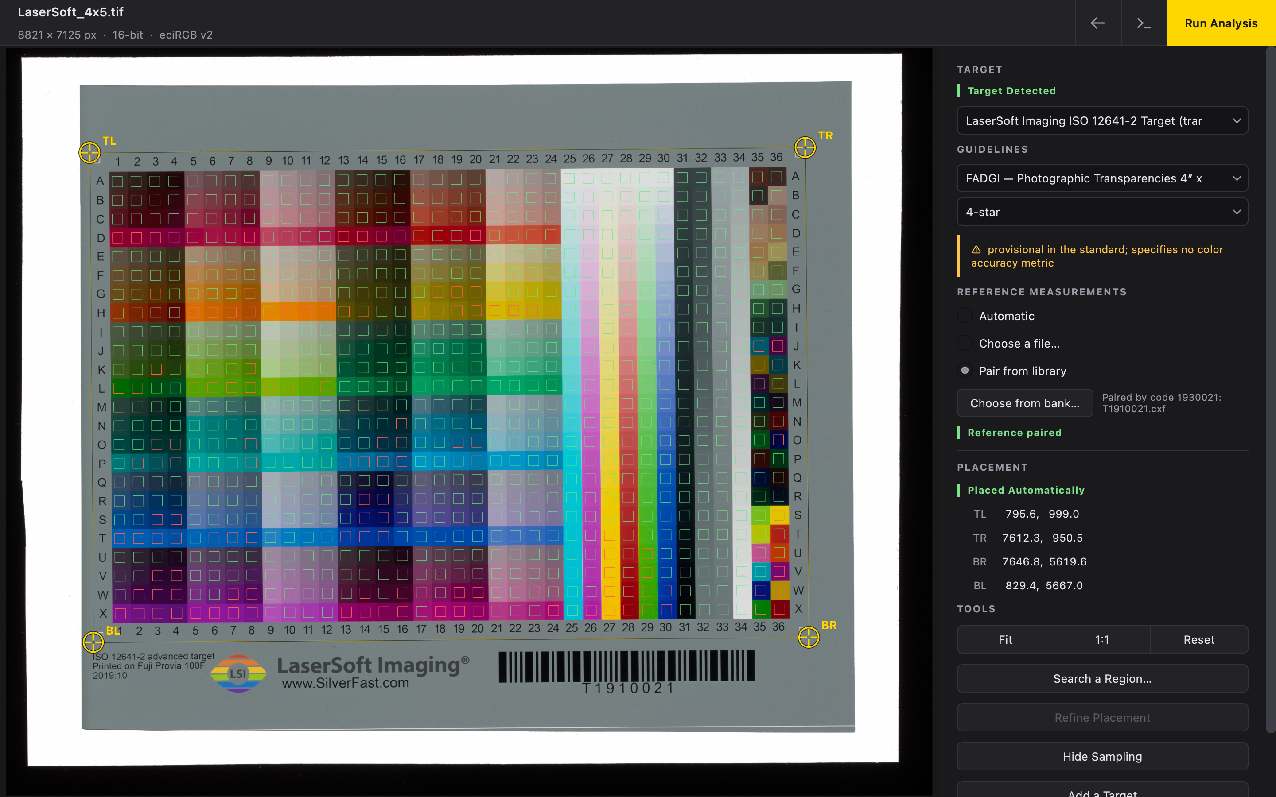Click the BR coordinate value 7646.8, 5619.6
1276x797 pixels.
pyautogui.click(x=1044, y=562)
